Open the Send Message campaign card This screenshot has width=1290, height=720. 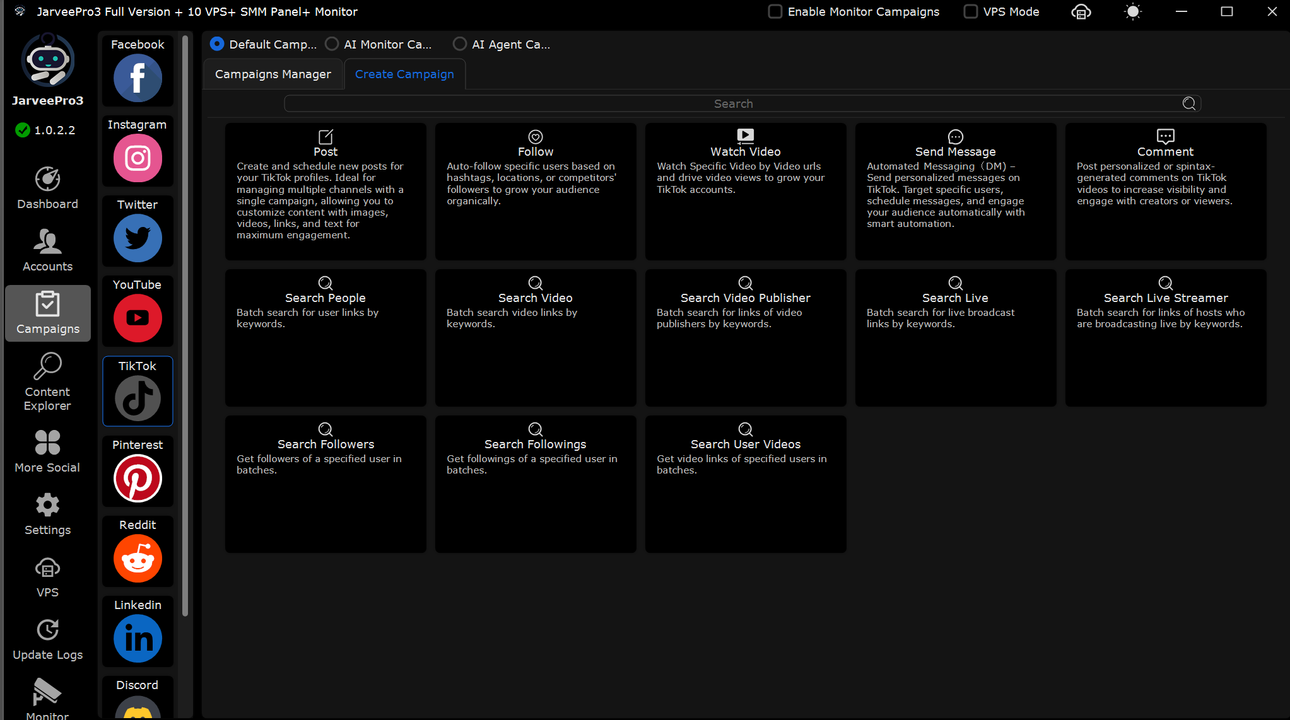(x=955, y=191)
